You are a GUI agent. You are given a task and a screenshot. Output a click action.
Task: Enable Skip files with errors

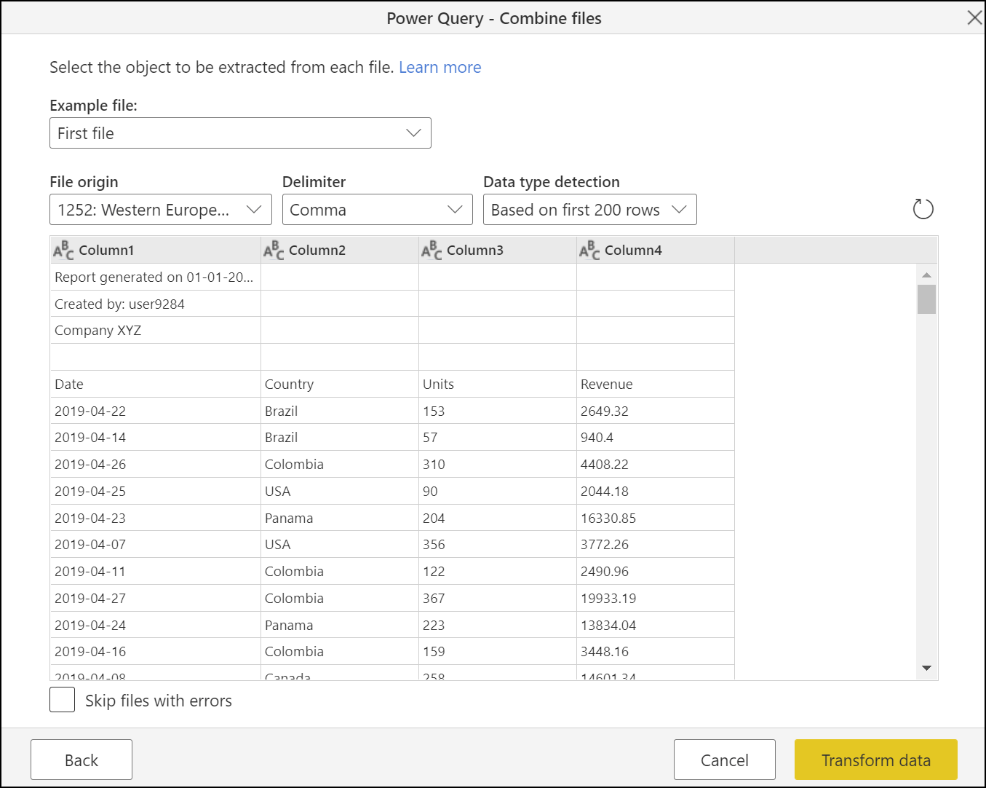pos(62,699)
